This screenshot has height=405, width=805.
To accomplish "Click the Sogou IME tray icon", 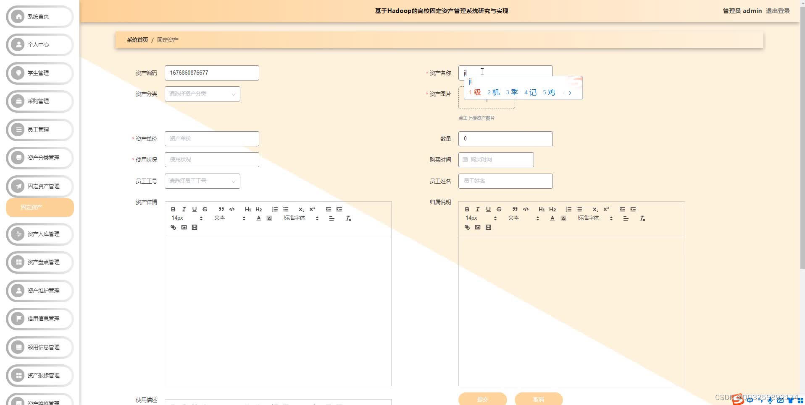I will (738, 400).
